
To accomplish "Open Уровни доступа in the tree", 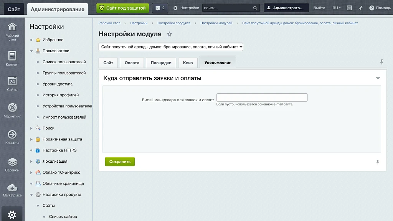I will (58, 84).
